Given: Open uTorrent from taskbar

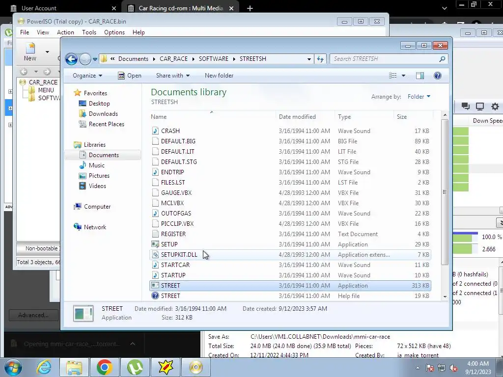Looking at the screenshot, I should point(135,367).
